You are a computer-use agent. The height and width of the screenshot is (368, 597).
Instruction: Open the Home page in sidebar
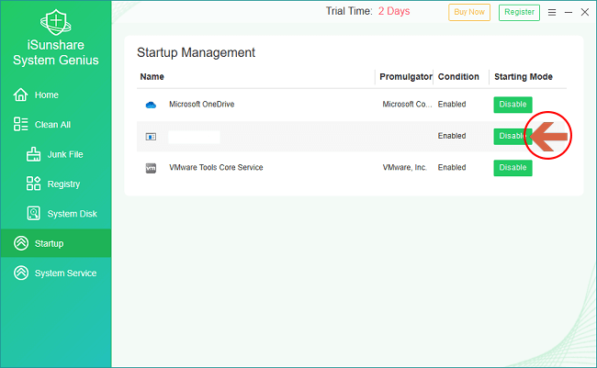(46, 95)
